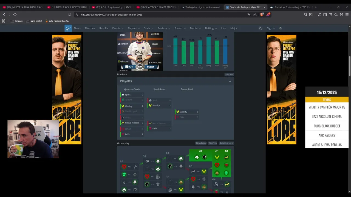
Task: Click the share icon in the address bar
Action: tap(255, 15)
